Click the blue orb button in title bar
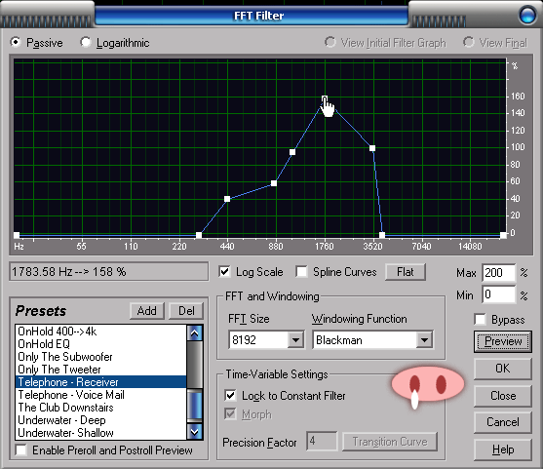This screenshot has width=543, height=469. tap(527, 16)
